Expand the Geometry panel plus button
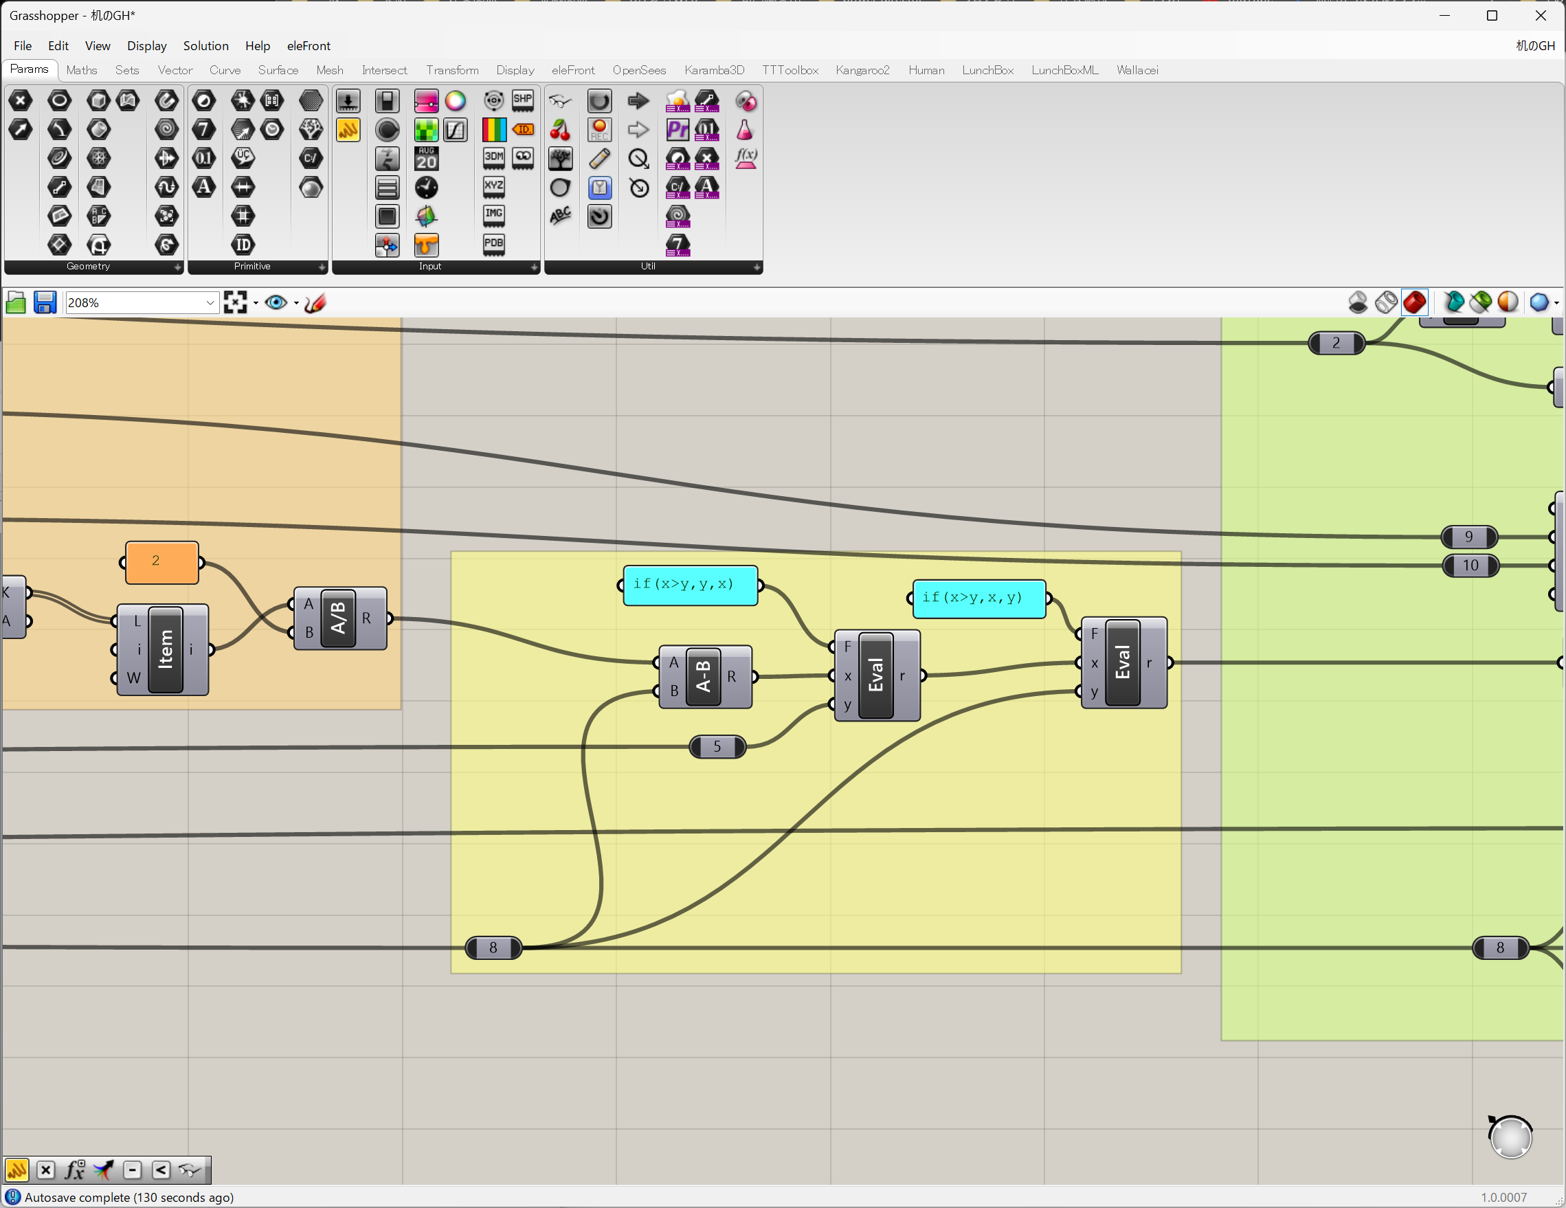1566x1208 pixels. pos(177,267)
